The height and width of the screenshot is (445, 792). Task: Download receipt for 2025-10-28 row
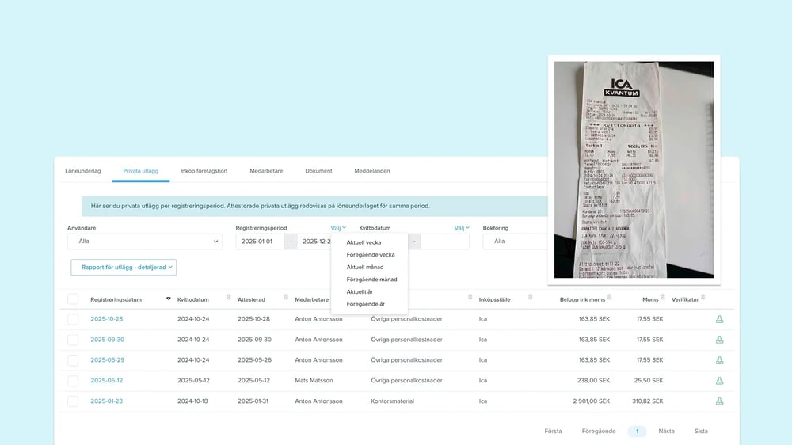[719, 319]
